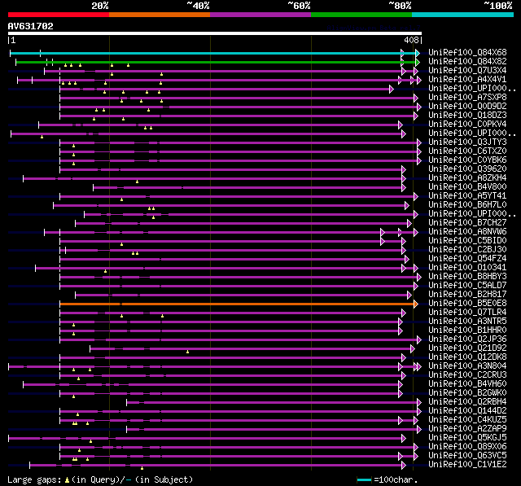Select the UniRef100_B2H817 label

[x=467, y=295]
